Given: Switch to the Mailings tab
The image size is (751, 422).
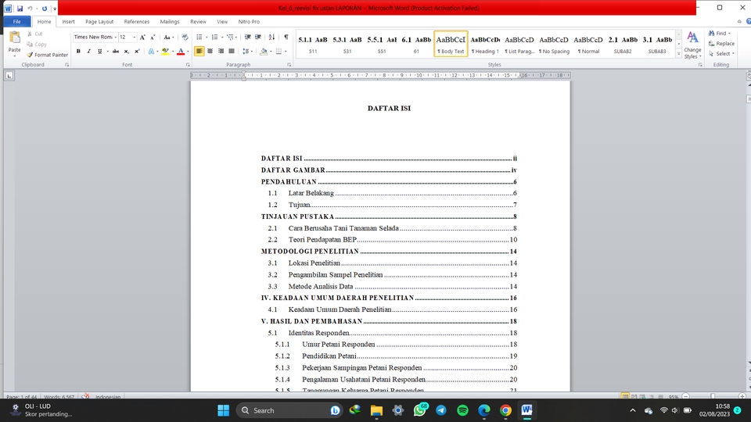Looking at the screenshot, I should [x=170, y=22].
